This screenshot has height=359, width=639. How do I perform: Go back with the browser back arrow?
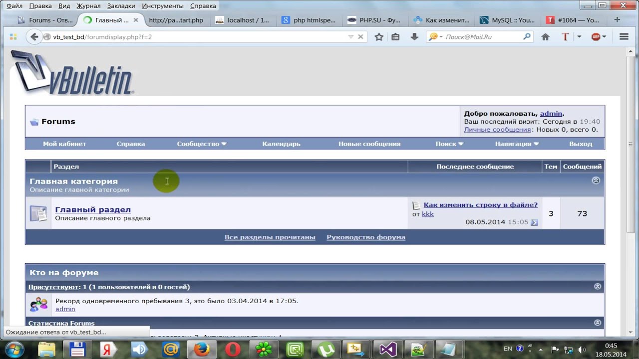pos(34,37)
